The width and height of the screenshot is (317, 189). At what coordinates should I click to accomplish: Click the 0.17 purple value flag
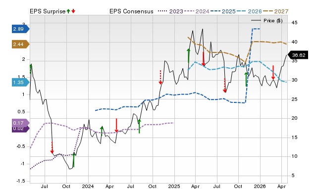click(21, 123)
